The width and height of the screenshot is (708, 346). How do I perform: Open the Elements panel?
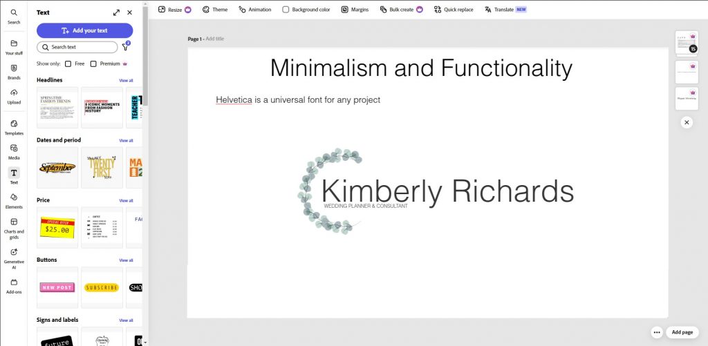point(14,201)
